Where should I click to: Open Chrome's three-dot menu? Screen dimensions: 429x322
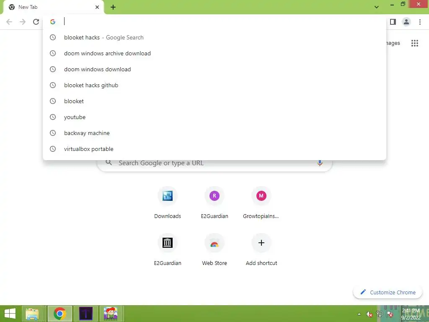click(x=420, y=22)
